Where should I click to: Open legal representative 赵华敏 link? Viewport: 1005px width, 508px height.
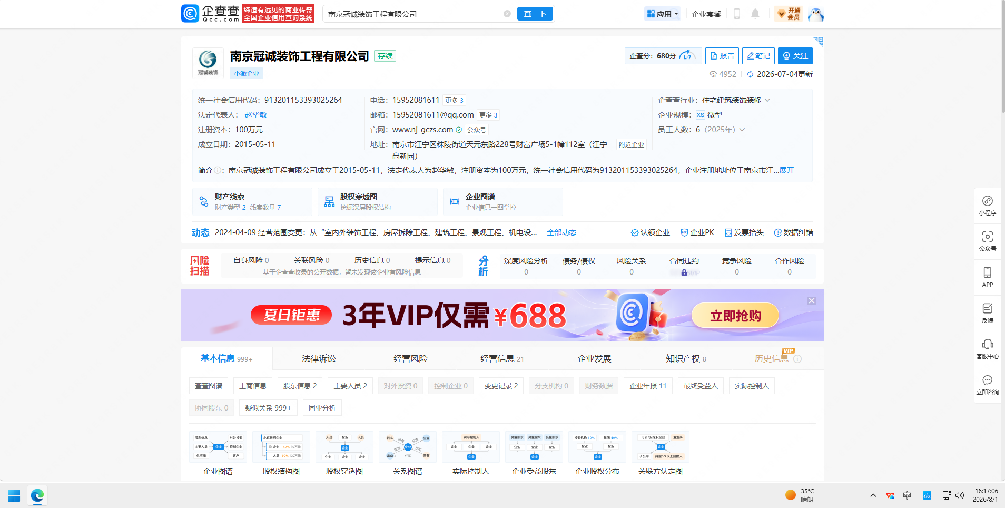255,115
